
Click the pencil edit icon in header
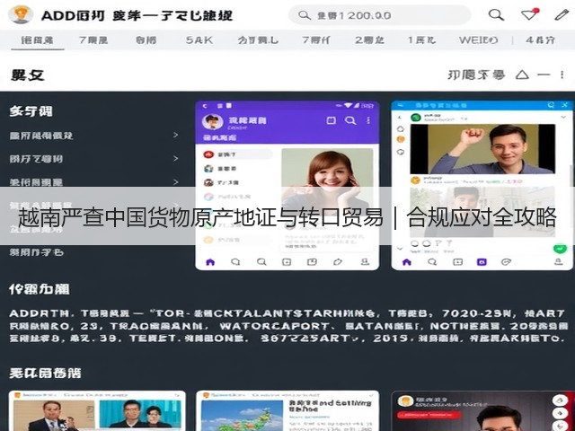[x=561, y=15]
